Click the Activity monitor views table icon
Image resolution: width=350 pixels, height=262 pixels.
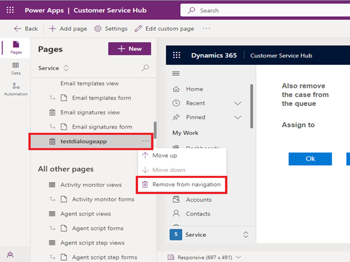pos(52,185)
